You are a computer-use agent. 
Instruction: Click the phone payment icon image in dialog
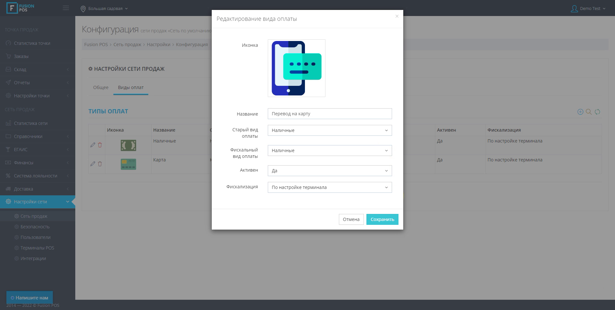tap(296, 68)
